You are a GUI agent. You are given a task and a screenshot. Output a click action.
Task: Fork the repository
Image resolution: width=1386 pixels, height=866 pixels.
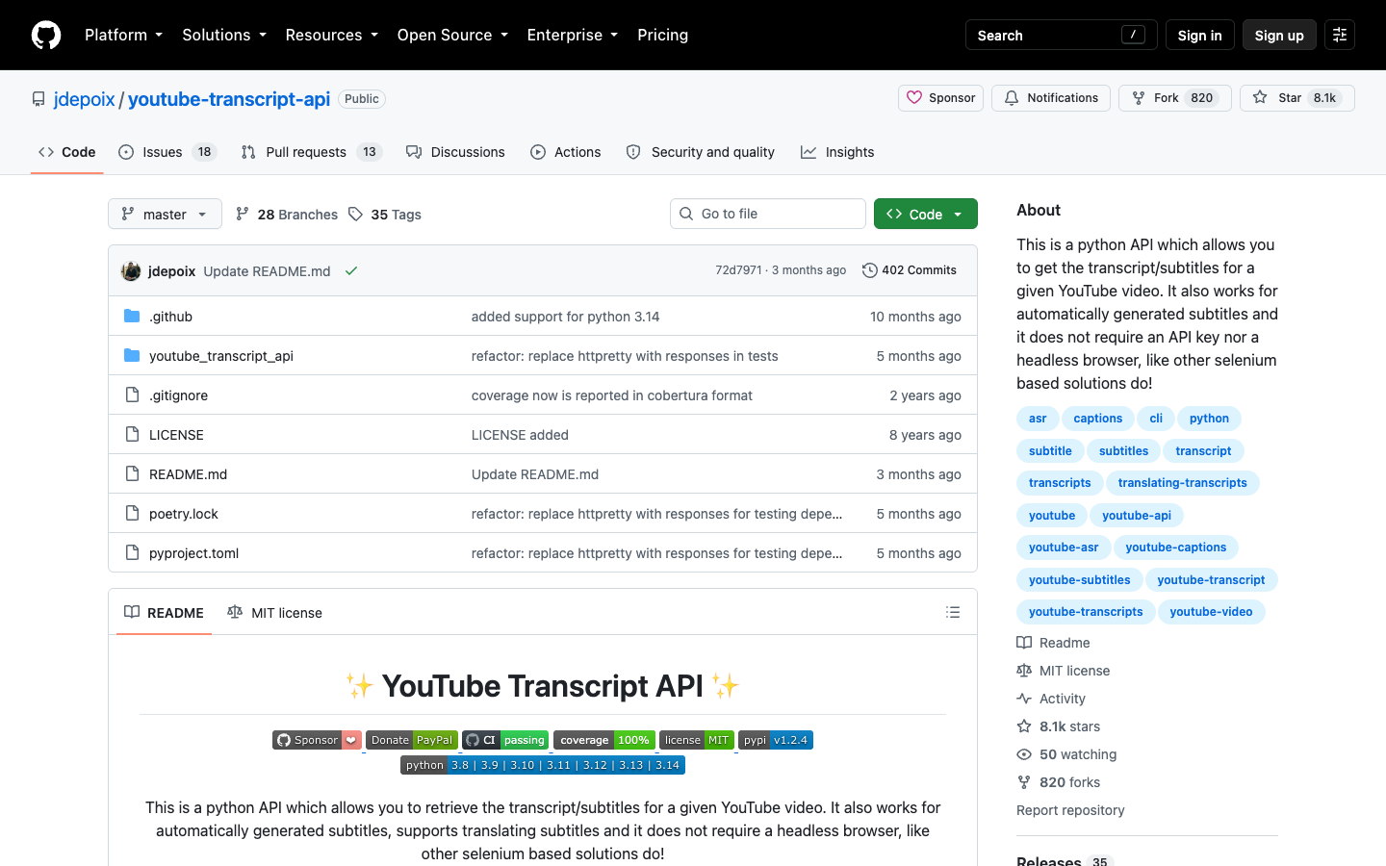pyautogui.click(x=1174, y=98)
